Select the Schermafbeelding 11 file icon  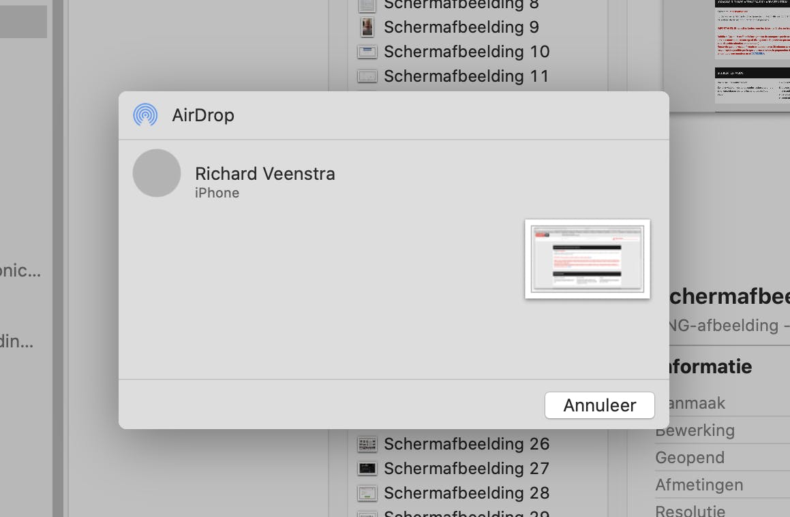coord(367,76)
